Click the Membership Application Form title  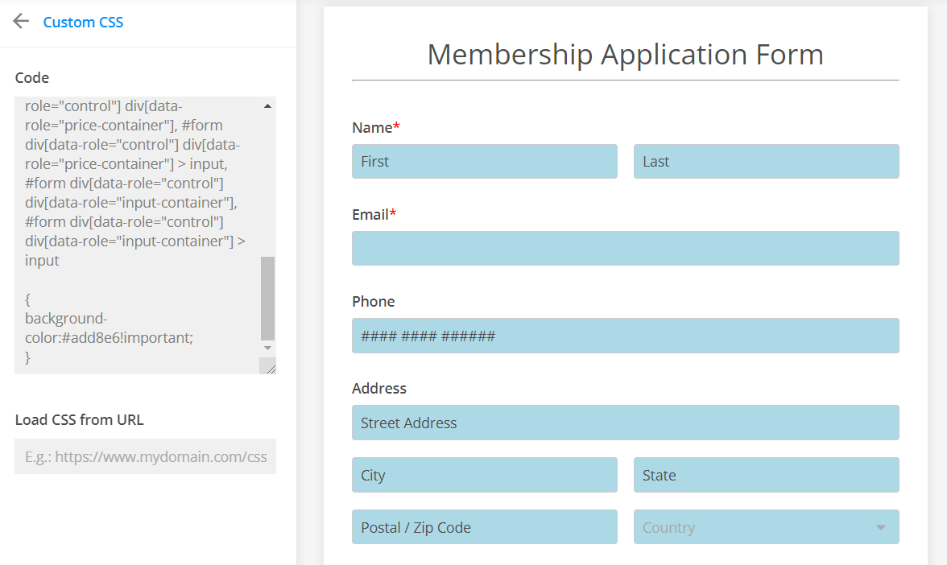[626, 55]
